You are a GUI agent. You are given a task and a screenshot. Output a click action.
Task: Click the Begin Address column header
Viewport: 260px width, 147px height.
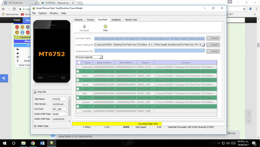(104, 63)
